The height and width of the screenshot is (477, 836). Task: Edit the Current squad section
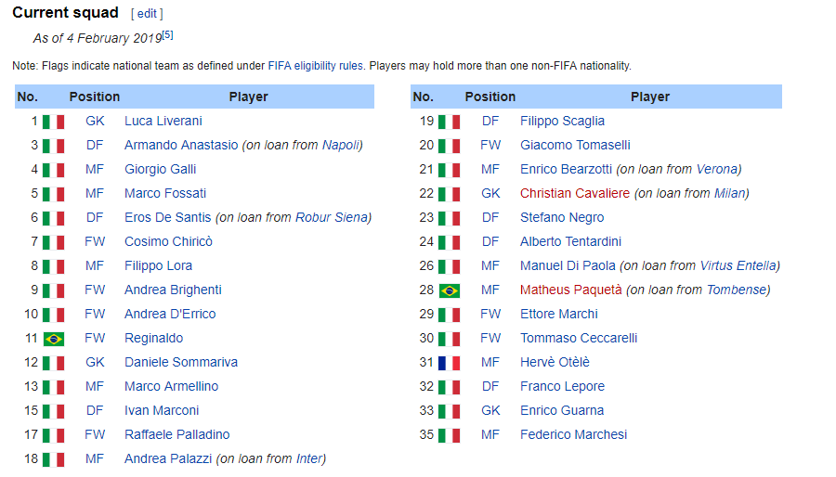147,14
